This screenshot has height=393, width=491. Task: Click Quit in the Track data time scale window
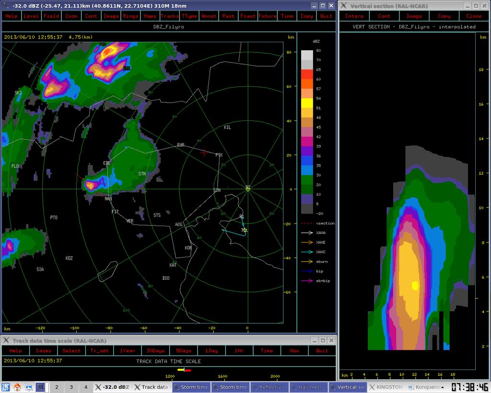(322, 351)
